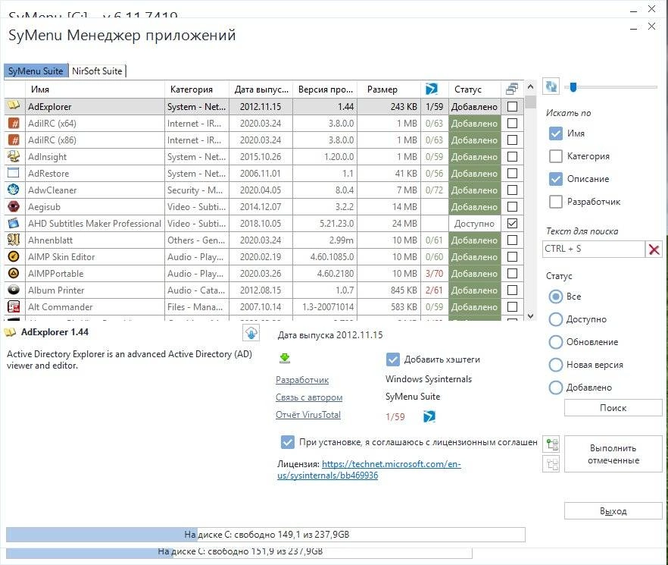The width and height of the screenshot is (668, 565).
Task: Check the AdExplorer row checkbox
Action: point(513,106)
